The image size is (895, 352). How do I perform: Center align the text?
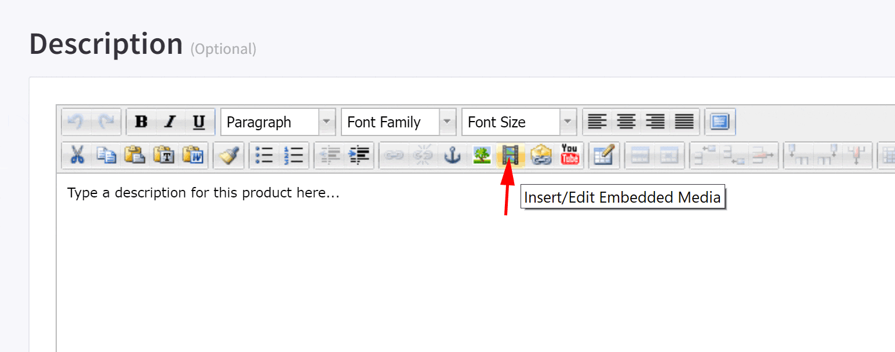coord(626,122)
